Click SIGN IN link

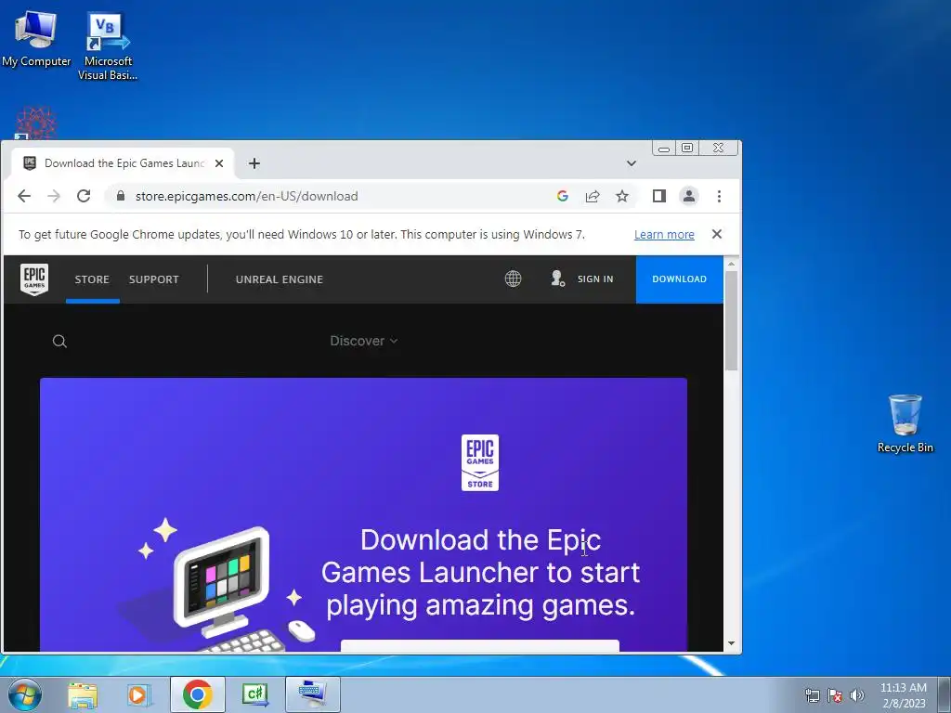click(x=595, y=279)
